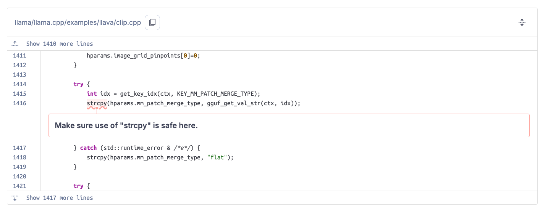Expand "Show 1410 more lines" above

[x=59, y=44]
